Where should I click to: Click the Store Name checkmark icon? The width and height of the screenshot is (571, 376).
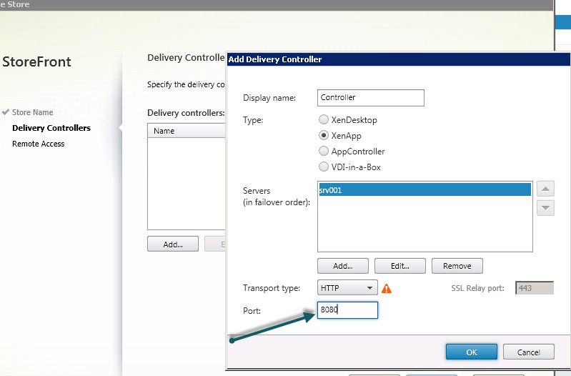pos(6,112)
